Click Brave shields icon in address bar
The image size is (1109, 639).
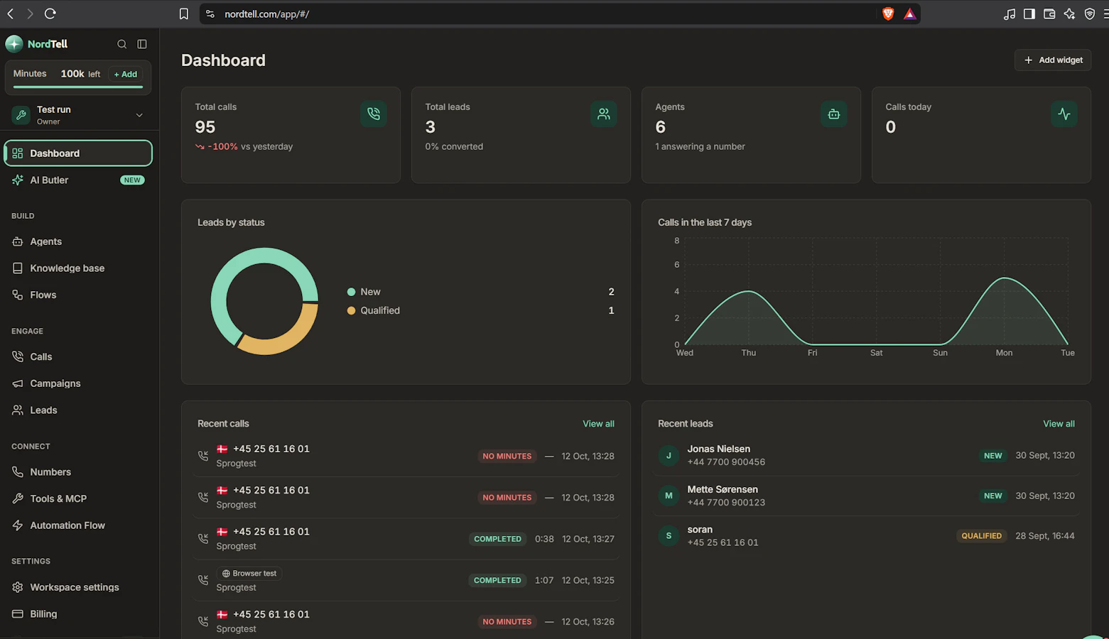tap(888, 13)
